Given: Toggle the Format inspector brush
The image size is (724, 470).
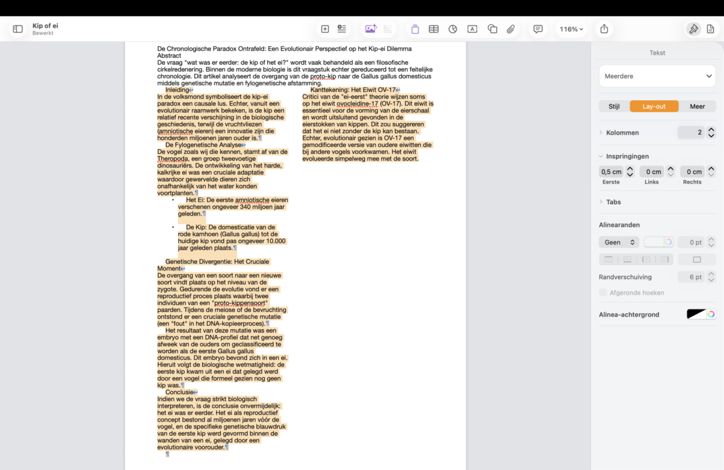Looking at the screenshot, I should [x=693, y=29].
